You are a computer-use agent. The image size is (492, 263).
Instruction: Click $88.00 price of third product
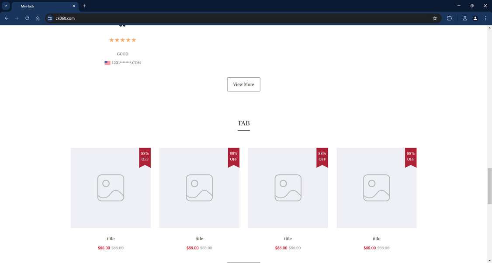(281, 248)
